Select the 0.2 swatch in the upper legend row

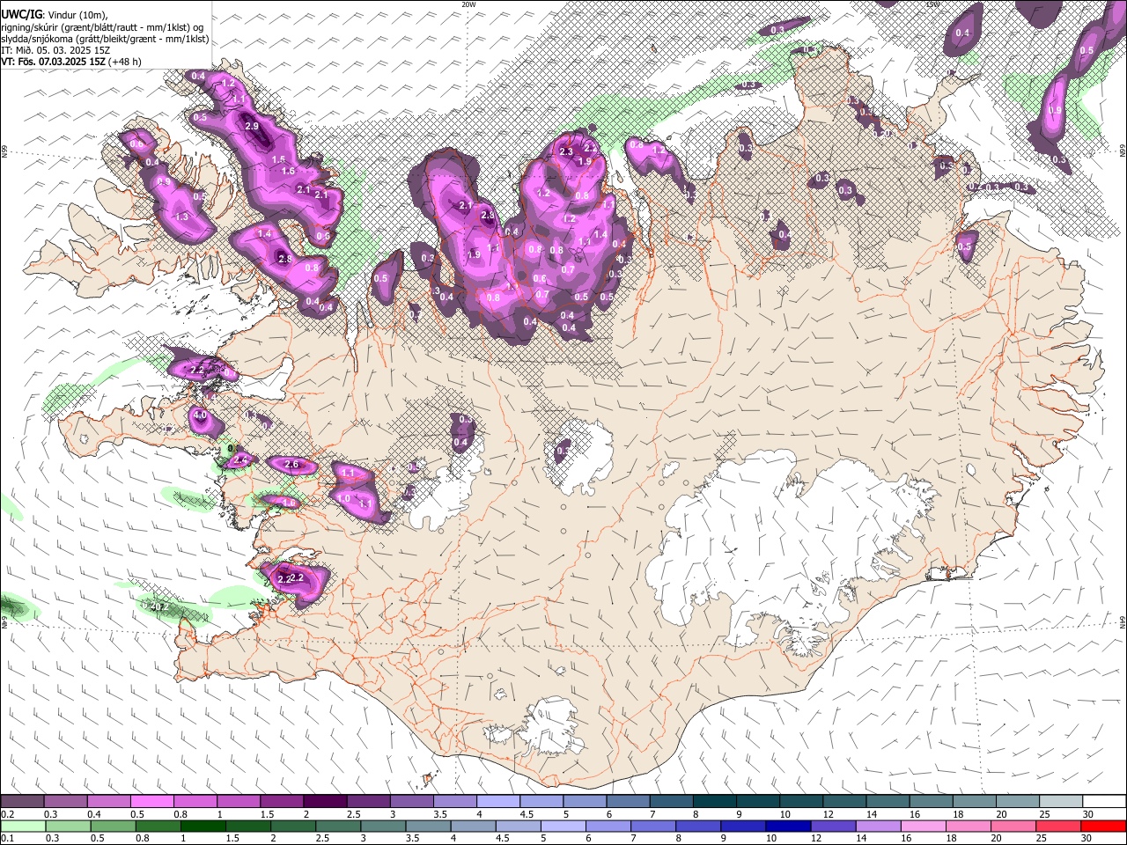coord(22,801)
